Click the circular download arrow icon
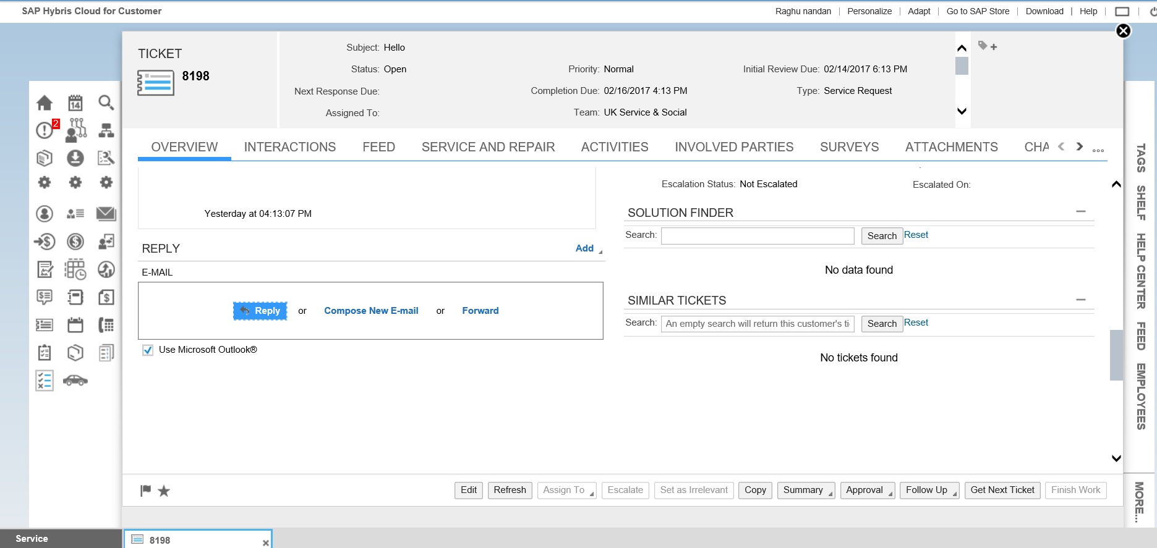The height and width of the screenshot is (548, 1157). coord(75,158)
